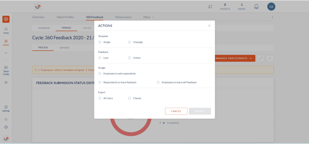
Task: Click the Cancel button
Action: (176, 111)
